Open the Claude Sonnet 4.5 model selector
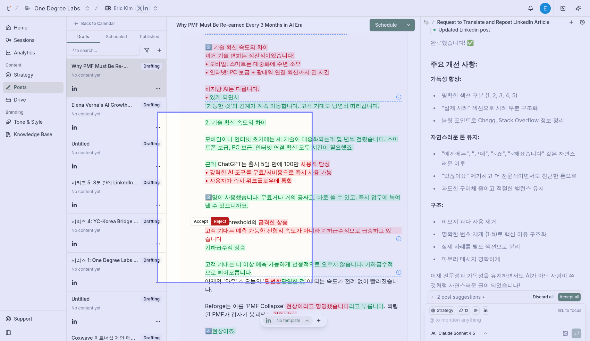 point(459,333)
